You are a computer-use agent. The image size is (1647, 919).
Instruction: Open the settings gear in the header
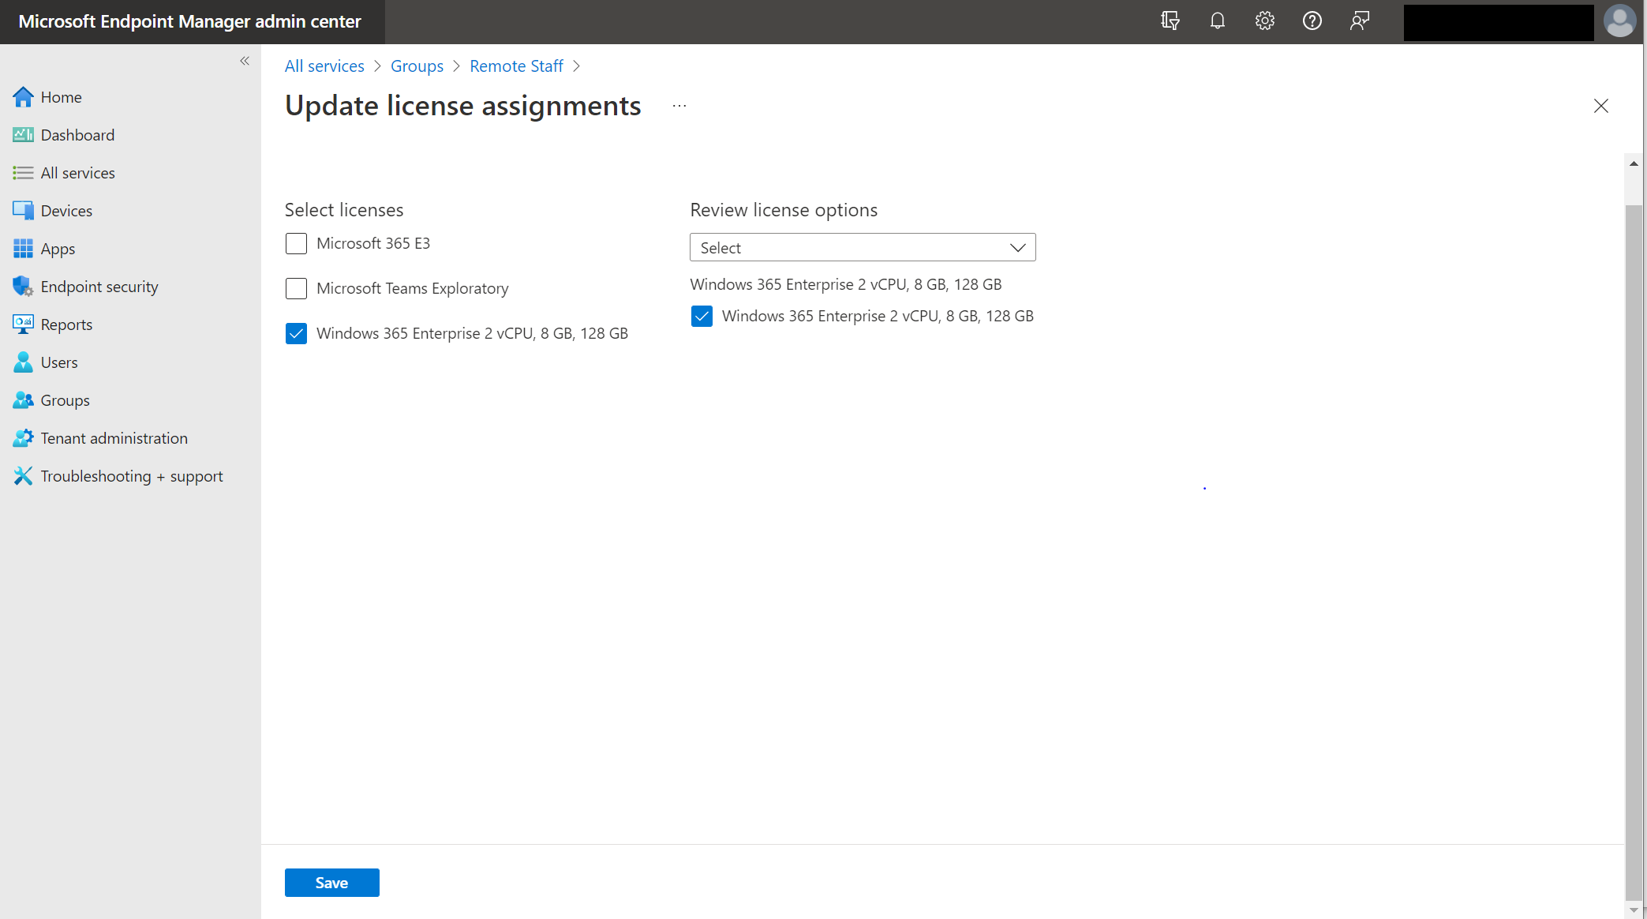coord(1264,21)
